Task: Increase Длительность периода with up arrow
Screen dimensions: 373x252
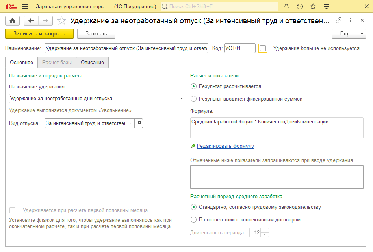Action: (x=265, y=230)
